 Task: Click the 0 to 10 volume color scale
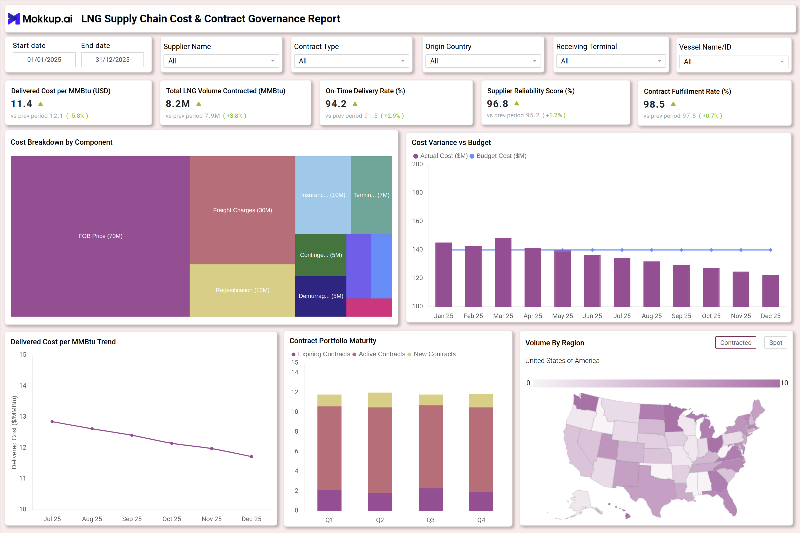656,383
